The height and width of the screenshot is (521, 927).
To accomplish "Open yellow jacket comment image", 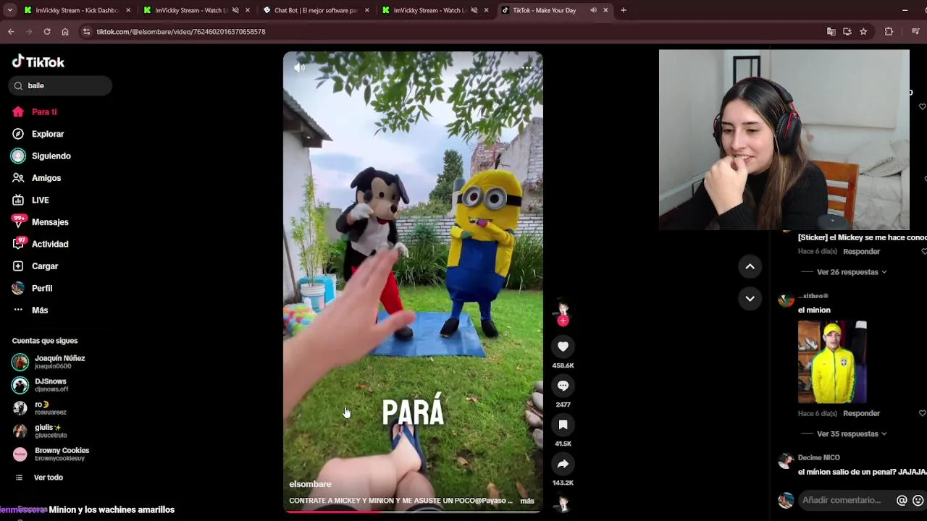I will pyautogui.click(x=832, y=362).
